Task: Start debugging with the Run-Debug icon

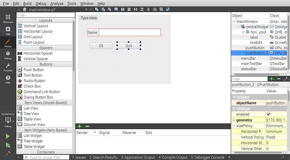Action: pos(8,145)
